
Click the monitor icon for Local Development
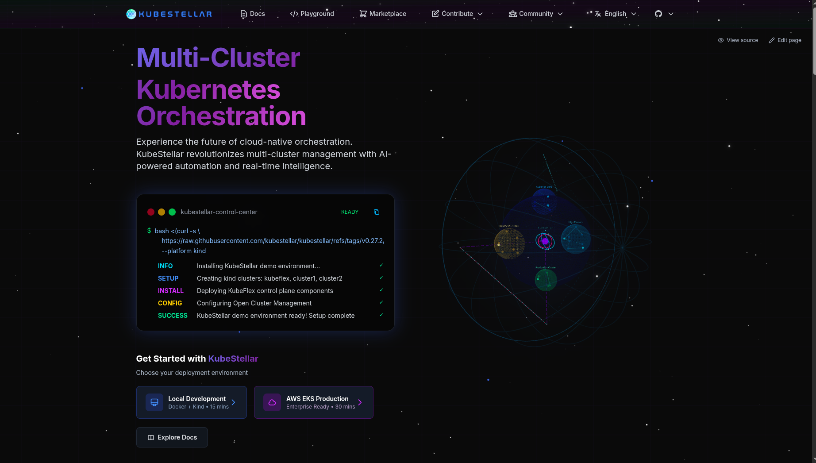[x=154, y=403]
